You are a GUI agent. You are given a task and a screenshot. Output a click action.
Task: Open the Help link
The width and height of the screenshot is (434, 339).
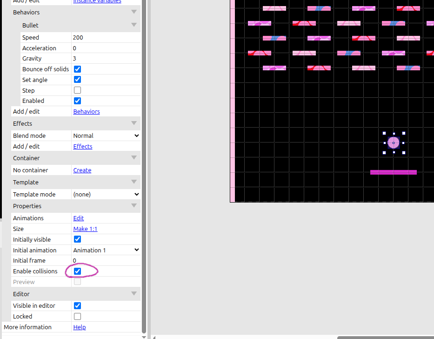pos(80,327)
